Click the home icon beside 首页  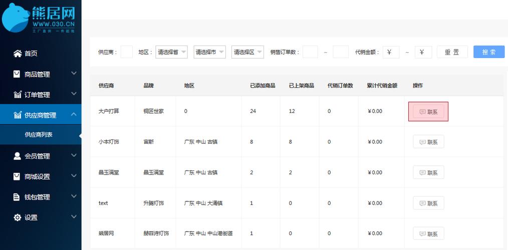(17, 53)
